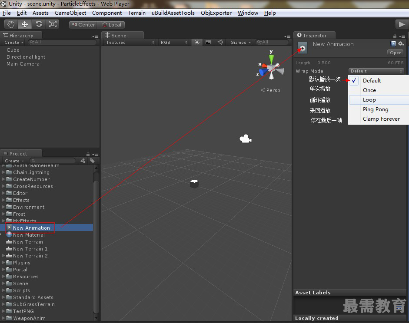Viewport: 409px width, 323px height.
Task: Select the Inspector tab
Action: (x=315, y=36)
